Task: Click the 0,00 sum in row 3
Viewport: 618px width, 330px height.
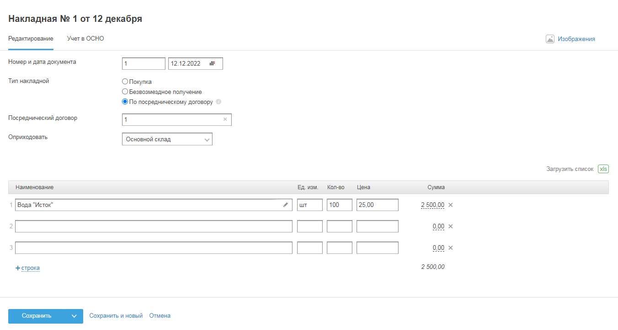Action: (x=438, y=248)
